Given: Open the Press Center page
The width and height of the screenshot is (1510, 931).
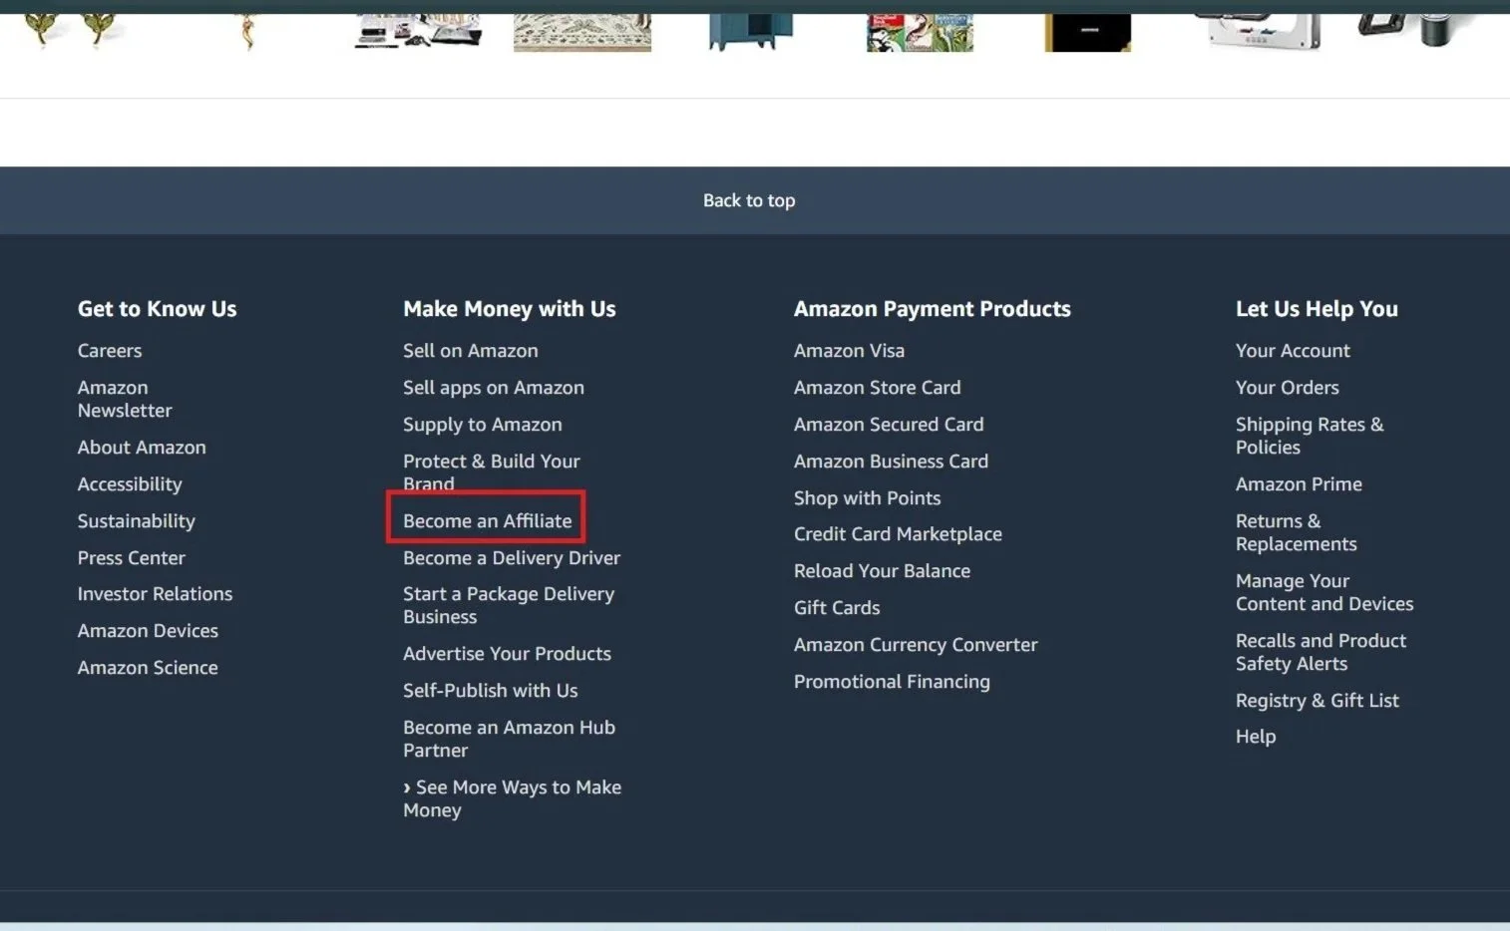Looking at the screenshot, I should (x=131, y=557).
